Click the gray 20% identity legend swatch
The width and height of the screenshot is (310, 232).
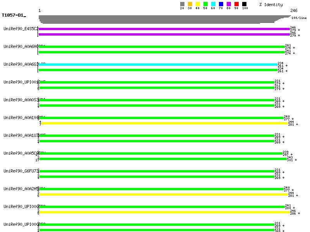182,4
